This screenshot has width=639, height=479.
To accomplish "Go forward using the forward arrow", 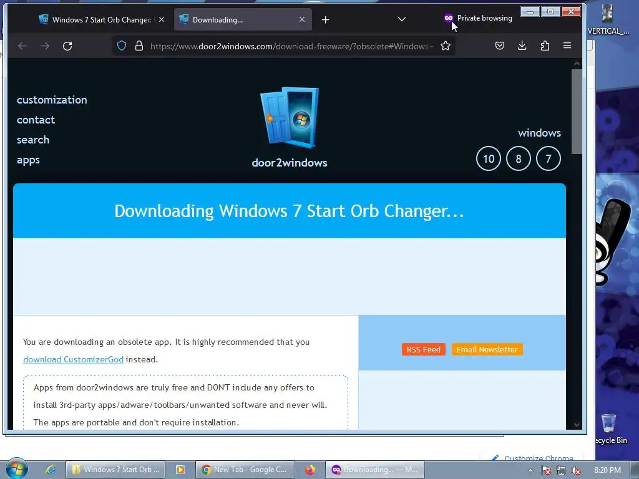I will (45, 46).
